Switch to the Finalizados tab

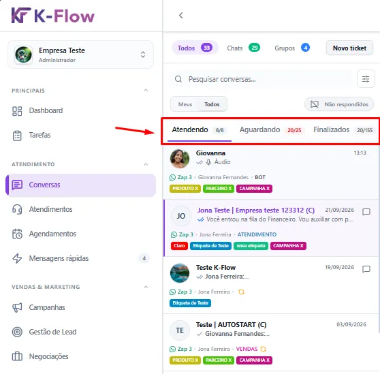[343, 130]
